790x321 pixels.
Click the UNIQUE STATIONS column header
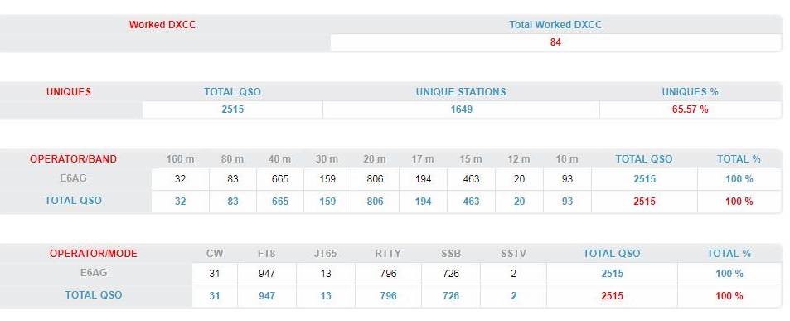[x=461, y=92]
